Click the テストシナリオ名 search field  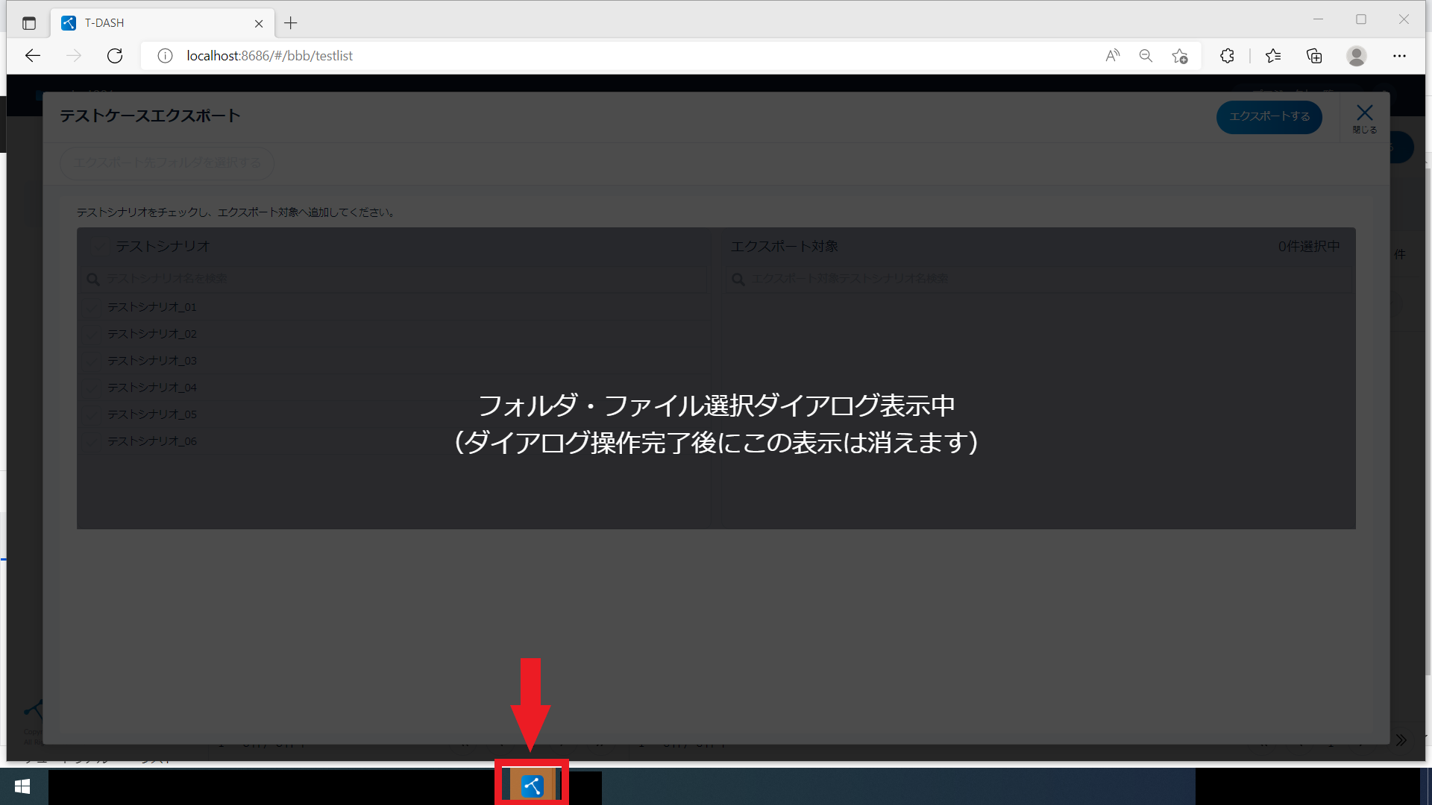coord(395,279)
